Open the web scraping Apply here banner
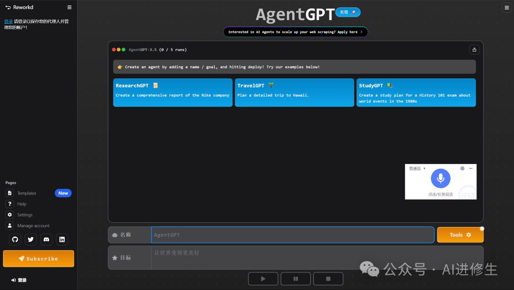514x290 pixels. point(296,32)
